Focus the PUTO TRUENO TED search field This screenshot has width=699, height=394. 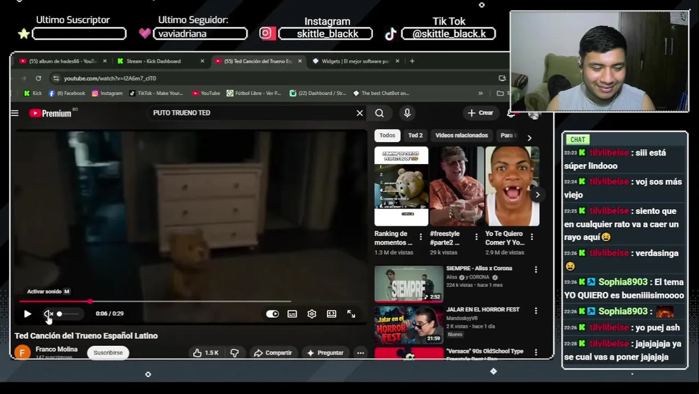click(252, 113)
